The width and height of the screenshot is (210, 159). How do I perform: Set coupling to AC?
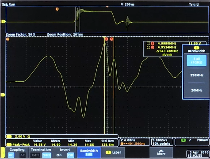pos(23,155)
